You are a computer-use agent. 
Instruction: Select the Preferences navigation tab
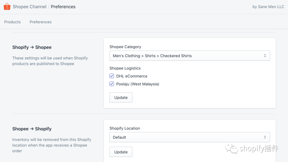click(x=41, y=22)
